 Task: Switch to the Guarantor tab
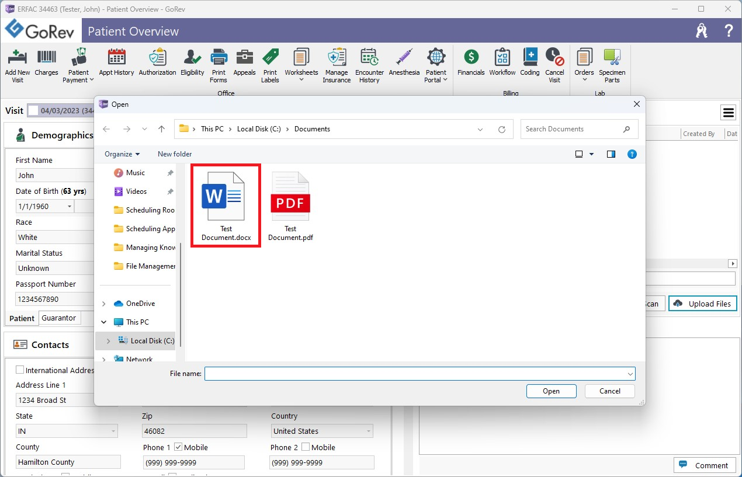tap(59, 318)
